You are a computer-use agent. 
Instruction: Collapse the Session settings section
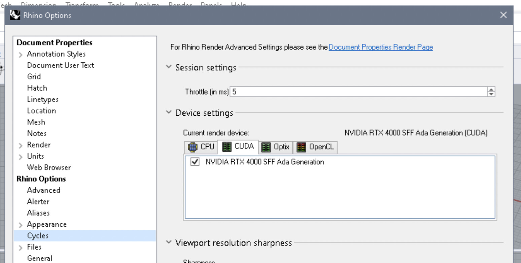tap(169, 67)
